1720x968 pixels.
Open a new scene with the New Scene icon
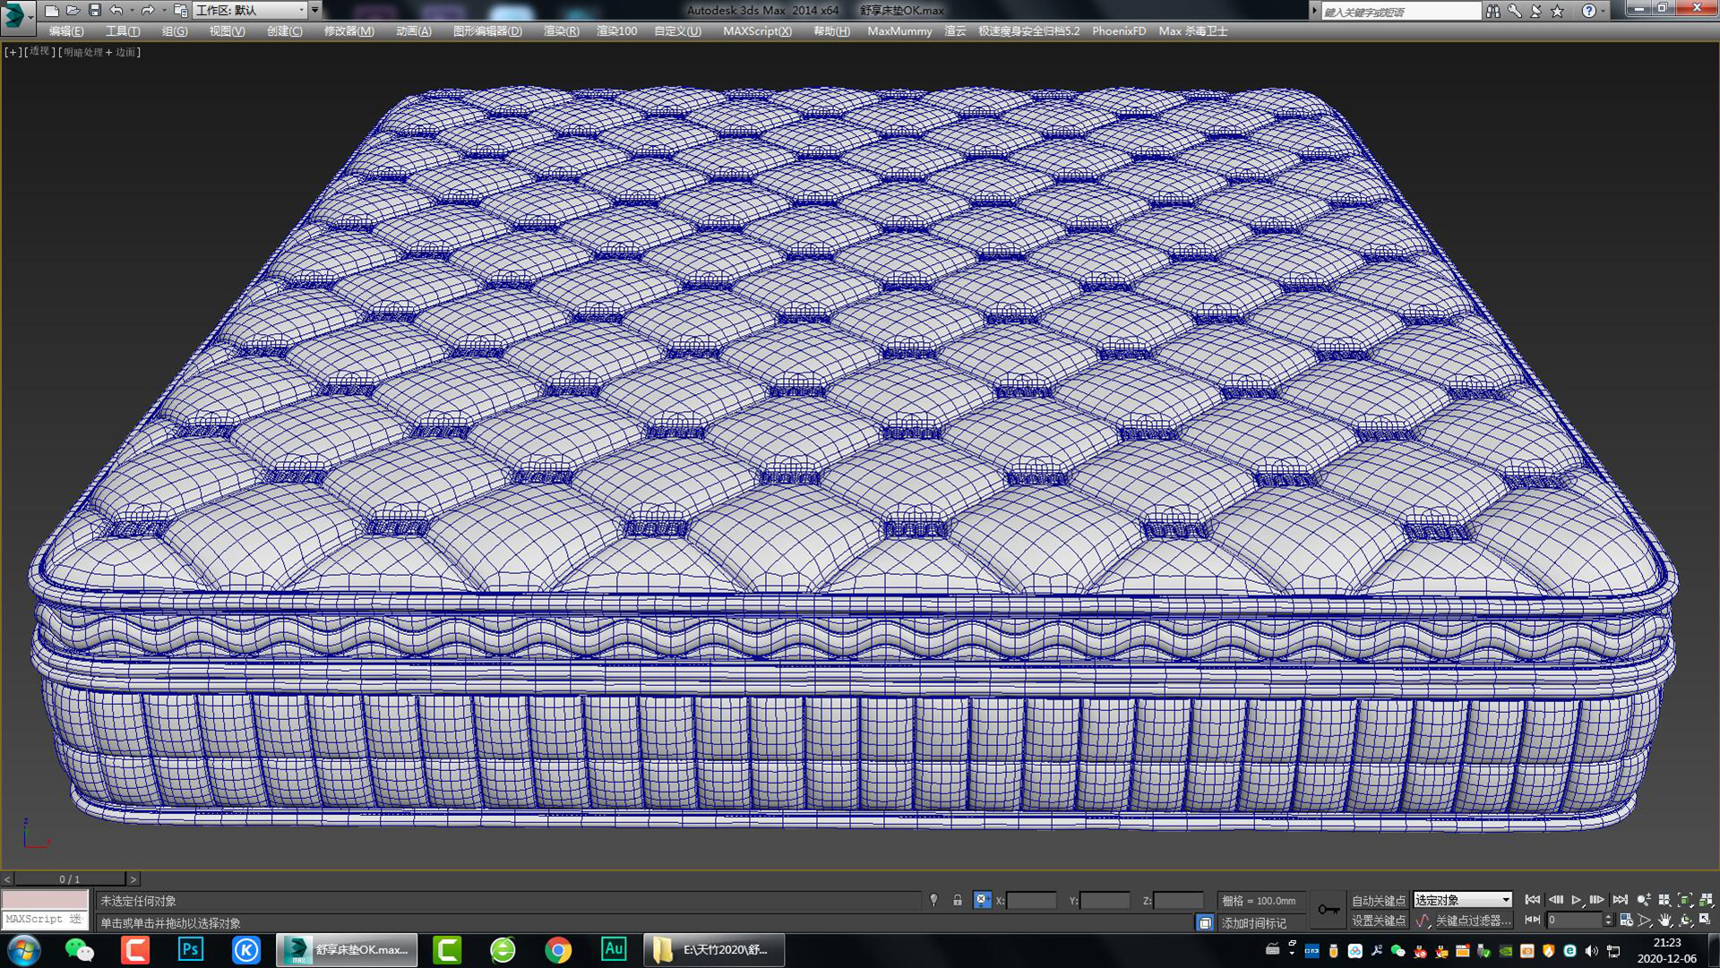pyautogui.click(x=51, y=10)
